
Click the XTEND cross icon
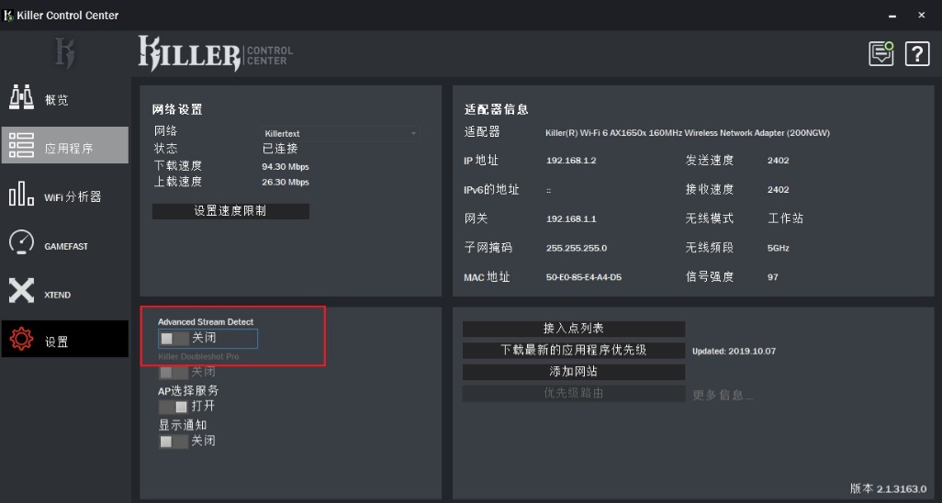(x=22, y=291)
